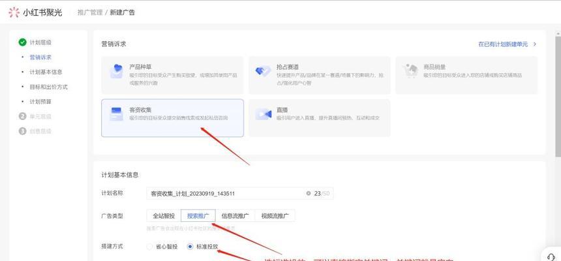Open the 单元层级 step in the sidebar
Screen dimensions: 561x261
(x=40, y=116)
